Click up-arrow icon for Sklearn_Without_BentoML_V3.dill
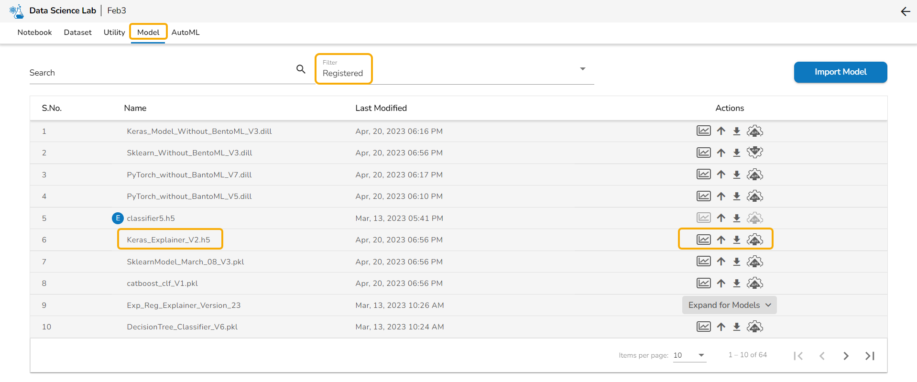This screenshot has width=917, height=382. (721, 153)
